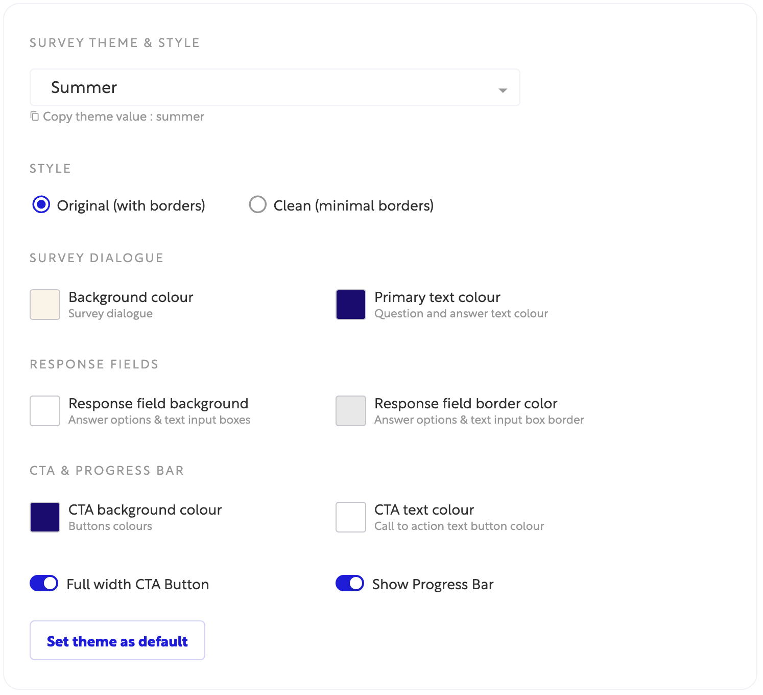Disable Full width CTA Button toggle
Image resolution: width=763 pixels, height=695 pixels.
coord(44,584)
